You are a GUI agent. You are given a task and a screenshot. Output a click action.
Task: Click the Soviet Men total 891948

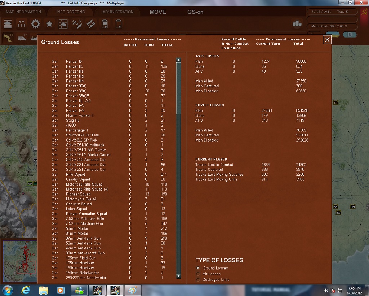coord(302,110)
